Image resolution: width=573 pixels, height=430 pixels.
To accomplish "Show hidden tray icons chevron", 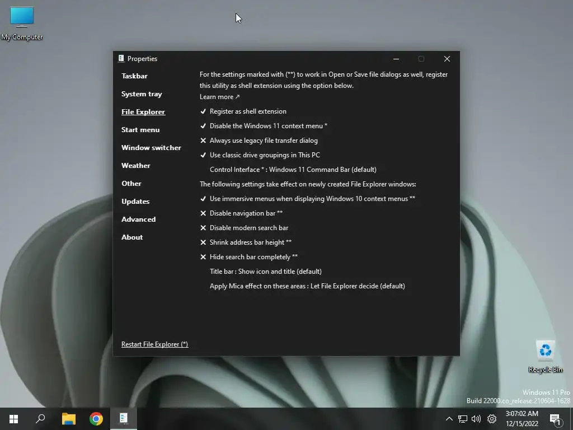I will click(449, 419).
